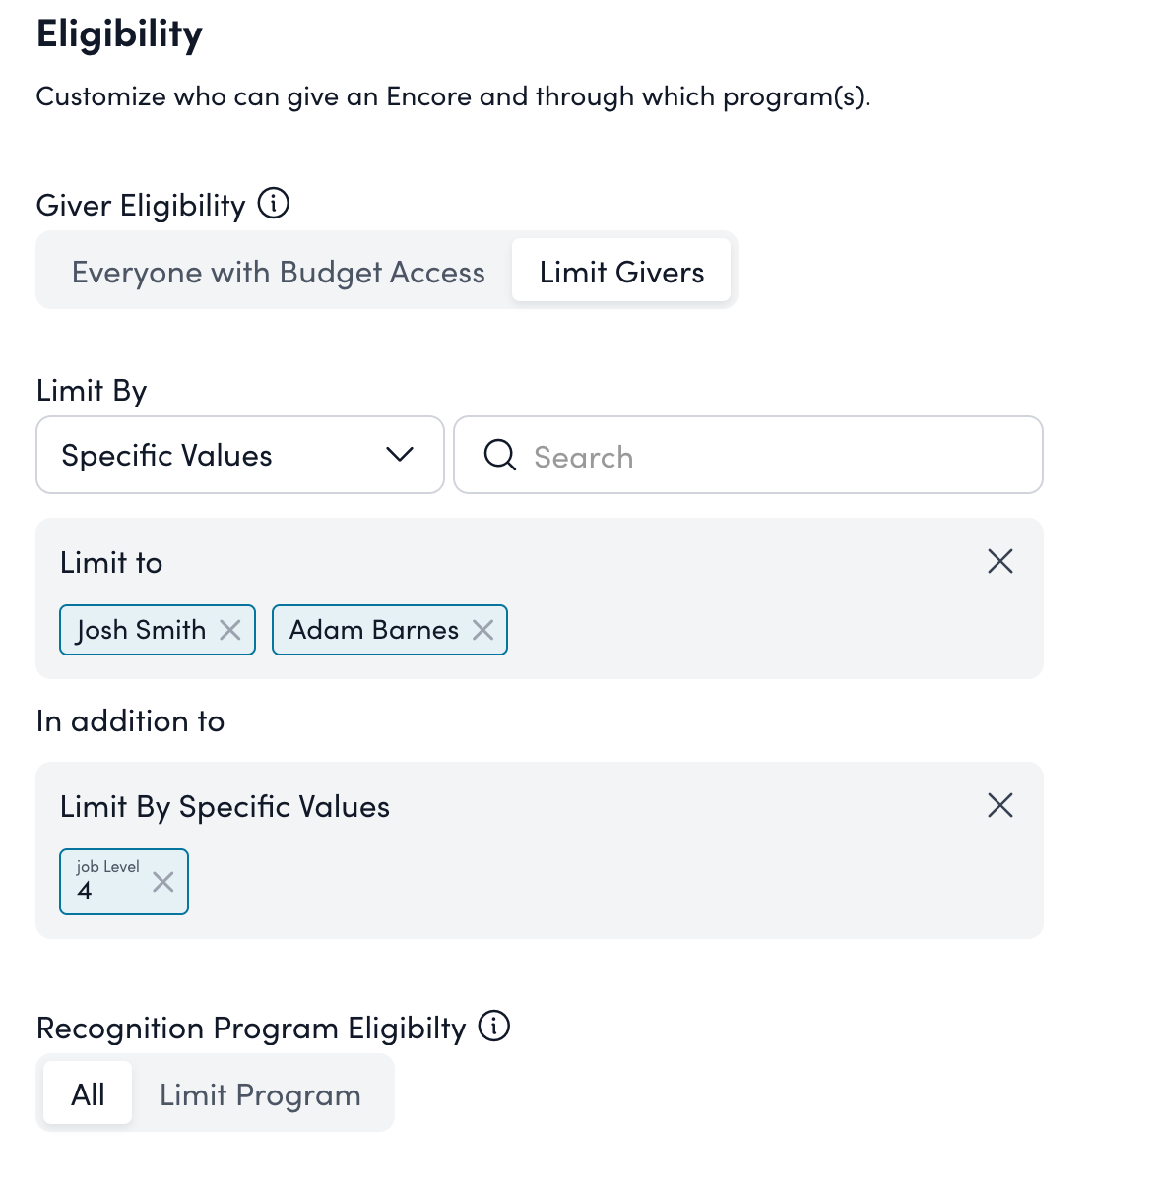1158x1185 pixels.
Task: Remove Josh Smith using its X icon
Action: [229, 630]
